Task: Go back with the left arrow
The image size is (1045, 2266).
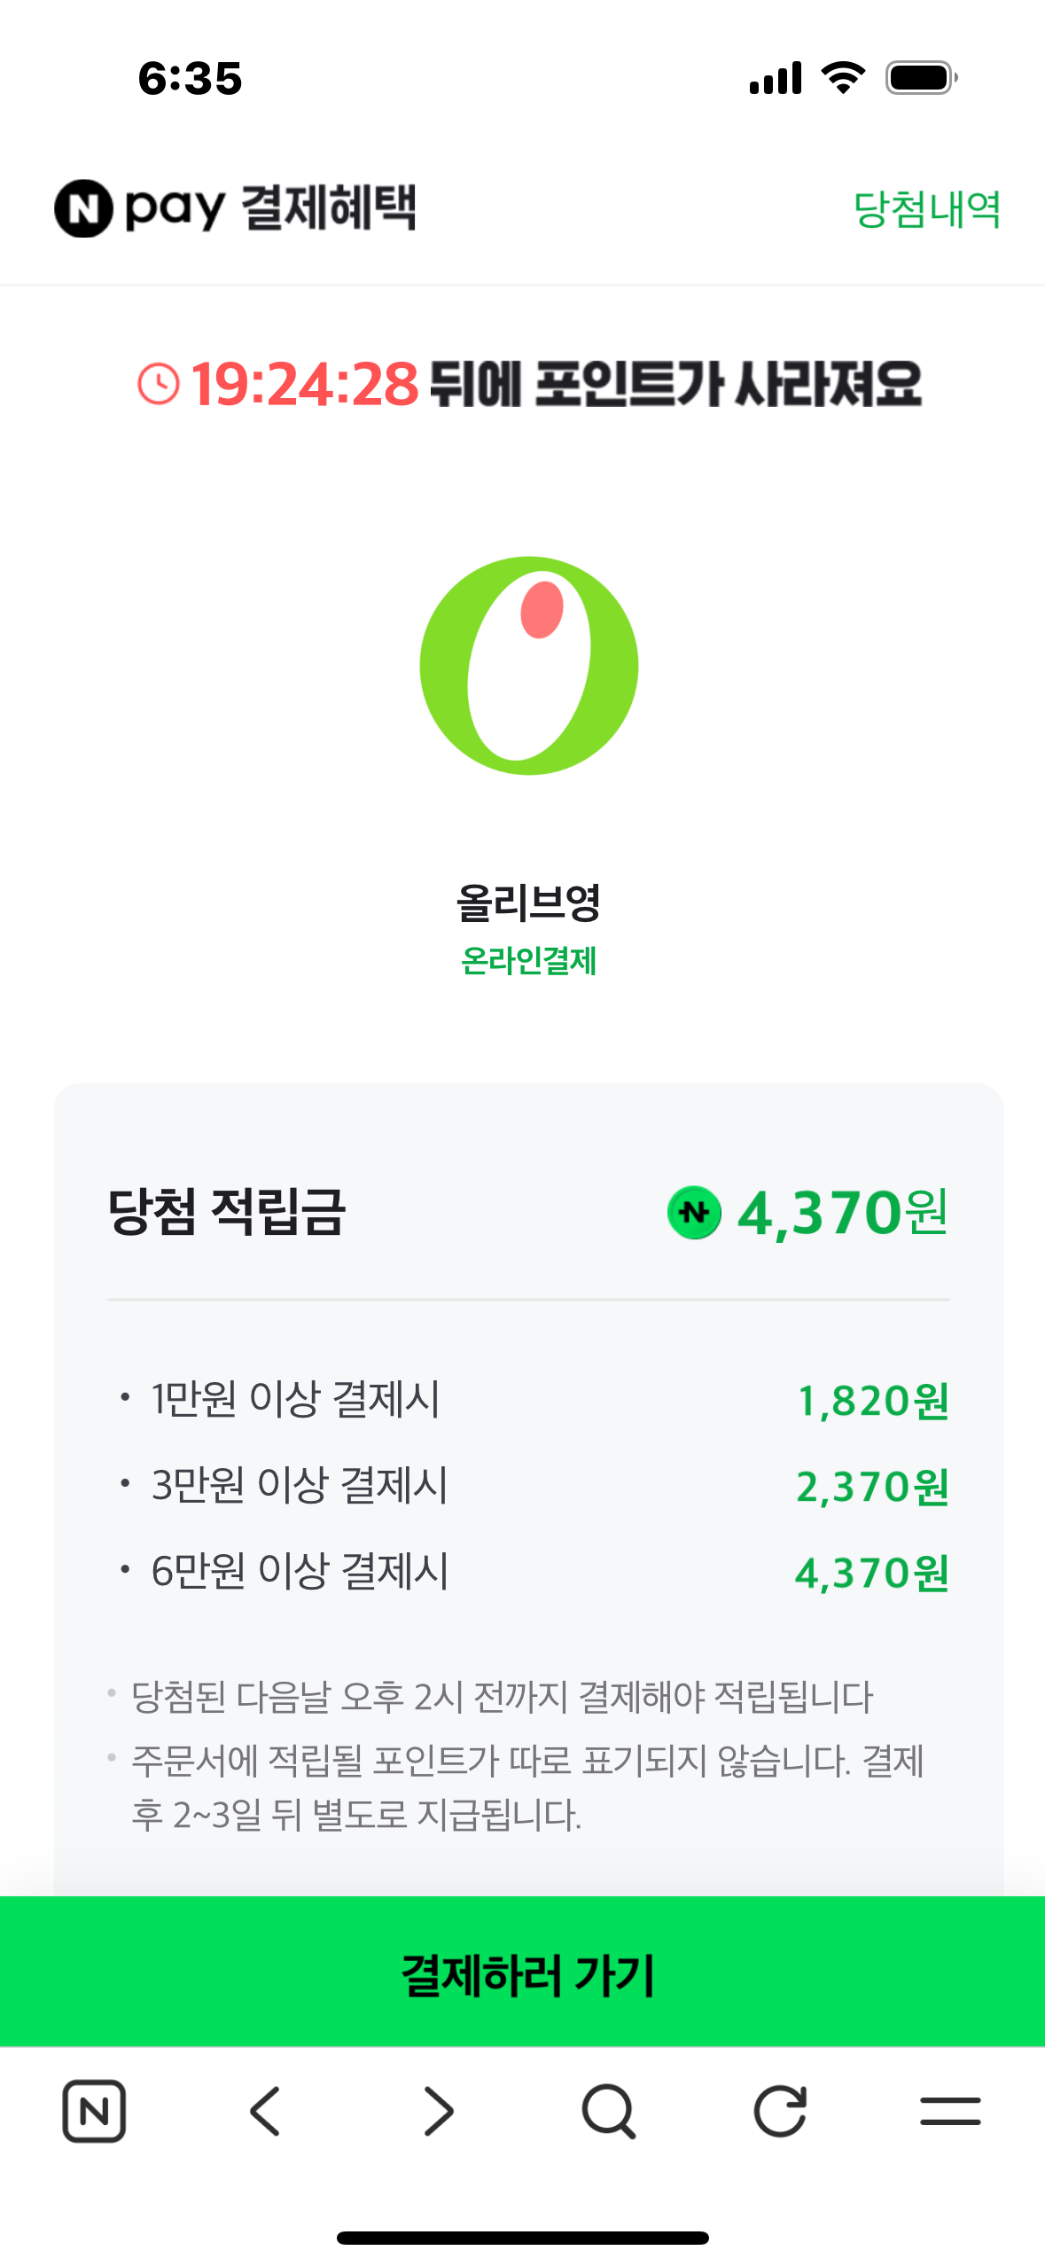Action: tap(265, 2111)
